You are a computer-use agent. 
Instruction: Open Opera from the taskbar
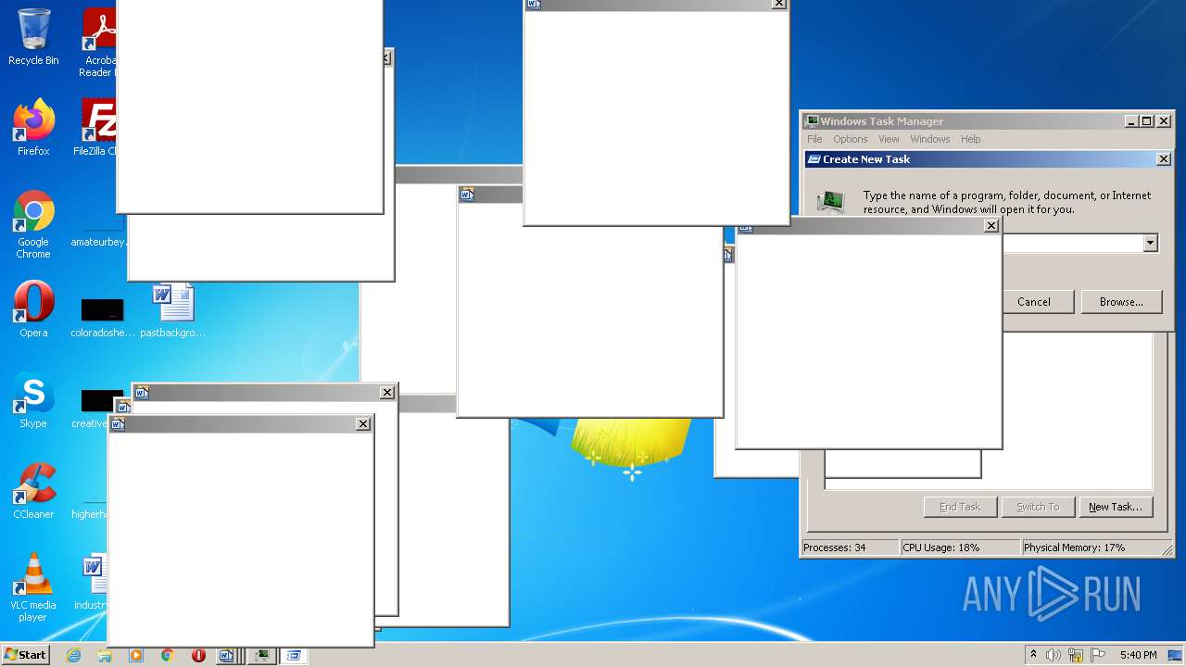tap(198, 655)
